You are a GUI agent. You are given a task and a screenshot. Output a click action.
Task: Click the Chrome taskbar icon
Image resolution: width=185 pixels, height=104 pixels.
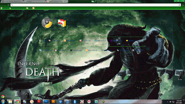pos(17,102)
